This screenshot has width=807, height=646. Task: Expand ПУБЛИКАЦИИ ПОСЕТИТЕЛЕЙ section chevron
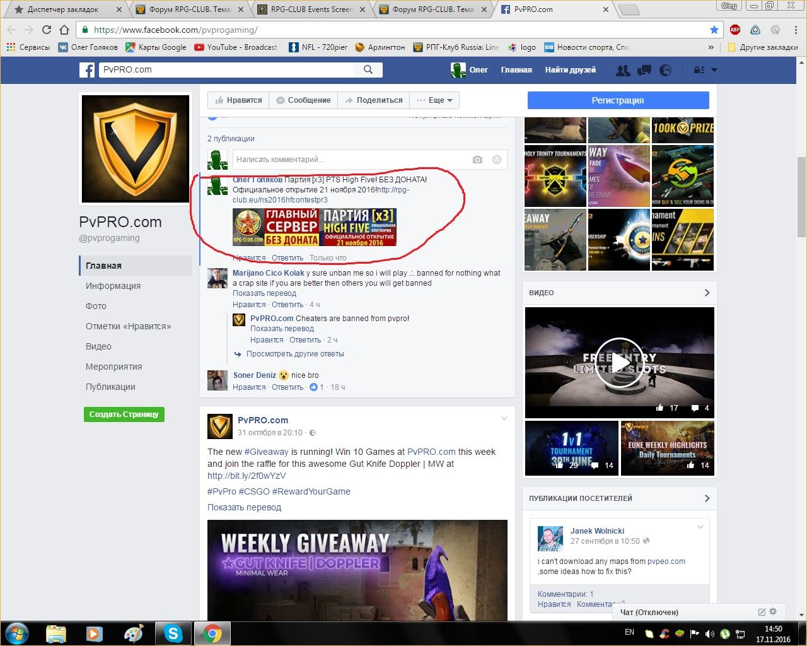pos(707,498)
